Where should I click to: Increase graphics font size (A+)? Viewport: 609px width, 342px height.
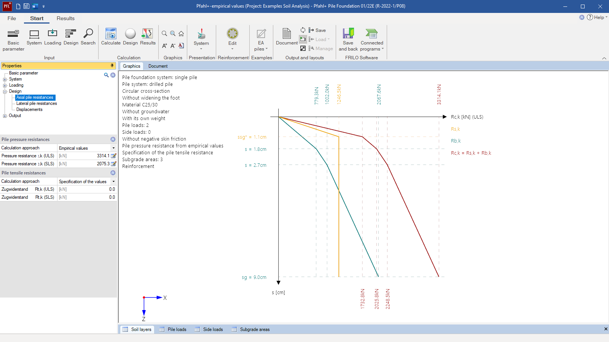click(x=164, y=46)
